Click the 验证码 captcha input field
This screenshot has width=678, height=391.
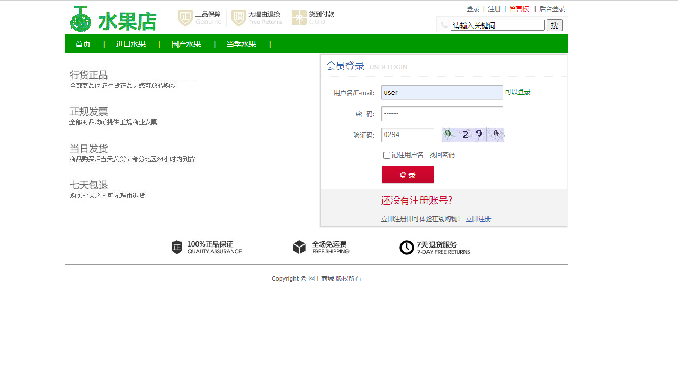[x=407, y=134]
